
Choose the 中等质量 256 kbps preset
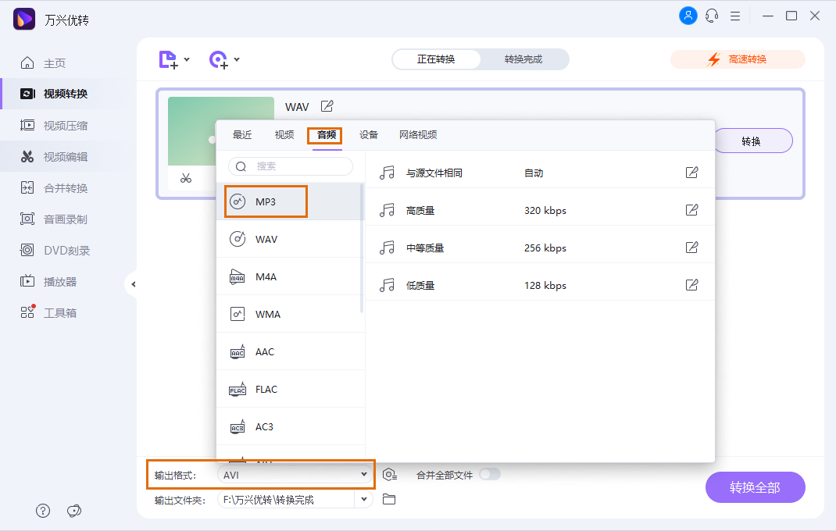[540, 248]
